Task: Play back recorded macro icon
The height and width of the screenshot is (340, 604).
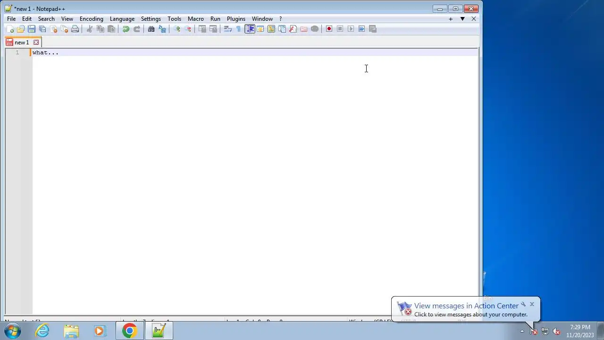Action: (x=351, y=29)
